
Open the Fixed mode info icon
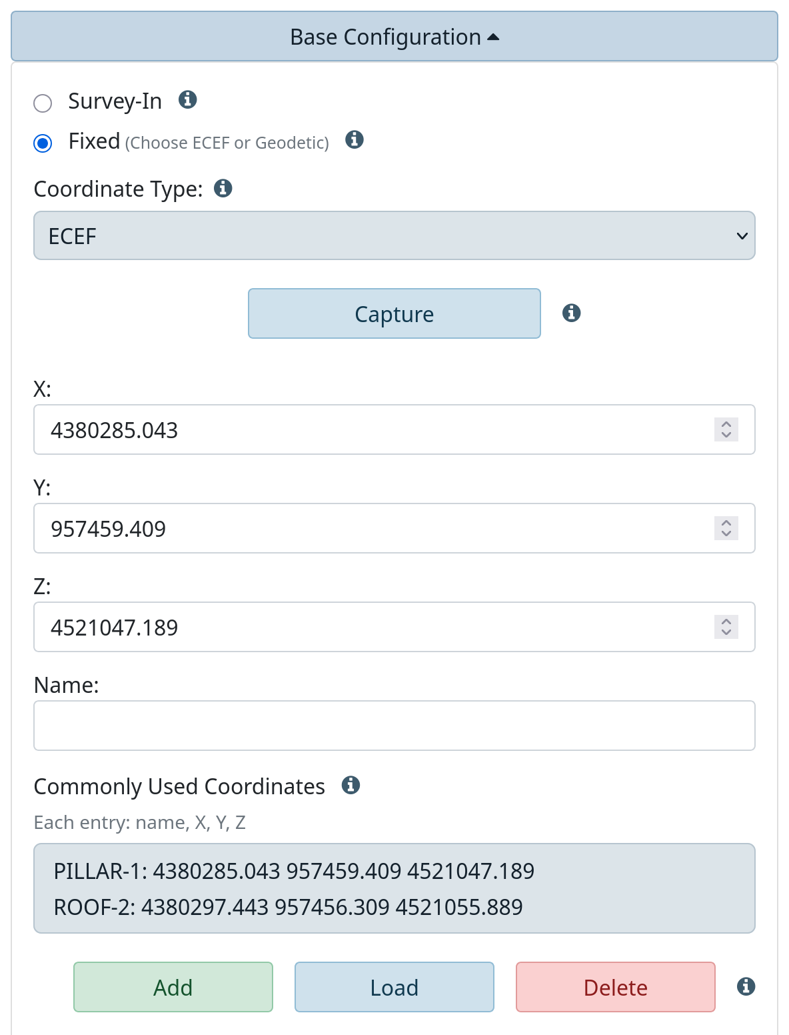pos(355,139)
